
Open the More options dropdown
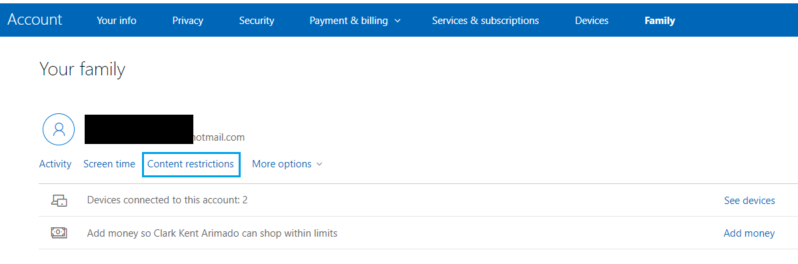click(x=287, y=164)
